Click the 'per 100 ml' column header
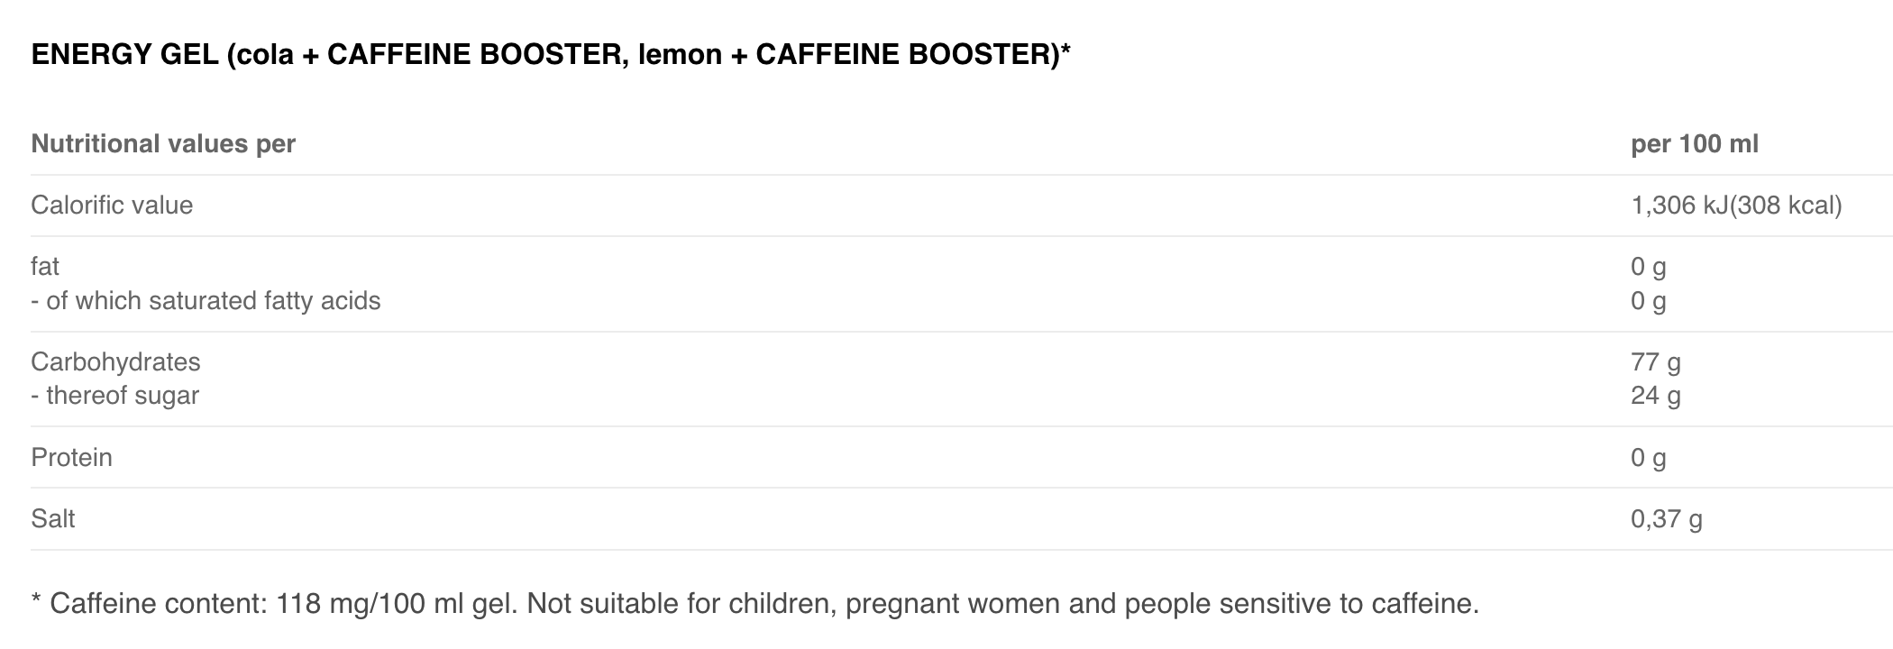This screenshot has height=649, width=1893. click(1694, 144)
